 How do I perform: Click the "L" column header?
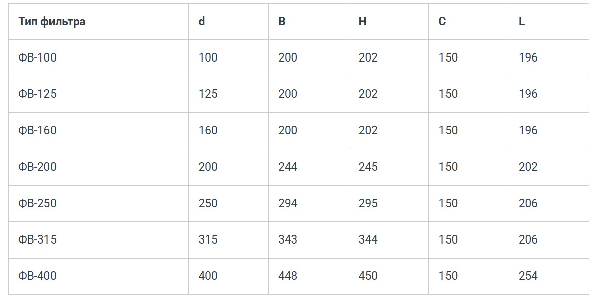point(522,22)
